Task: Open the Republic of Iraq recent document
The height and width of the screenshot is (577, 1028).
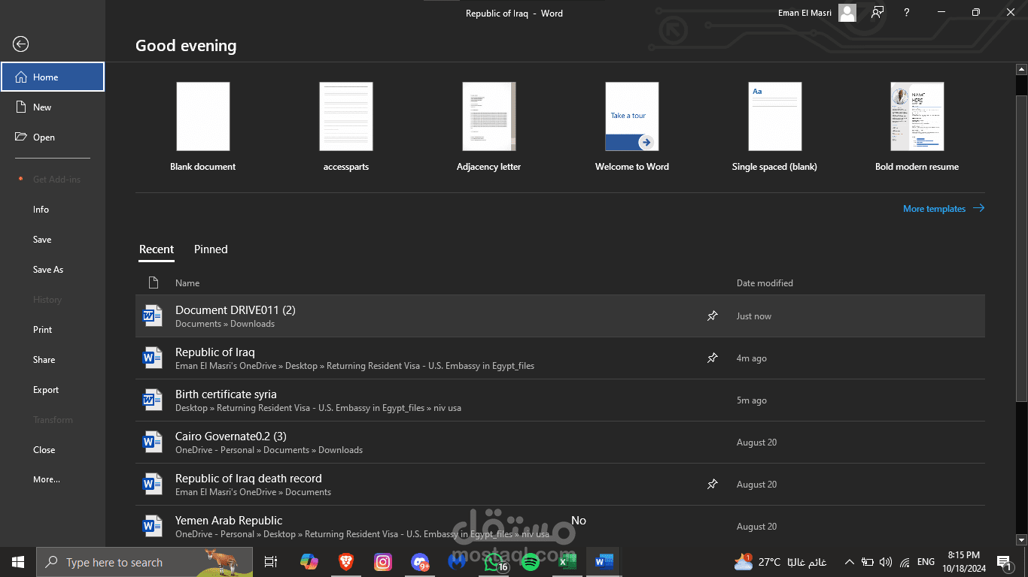Action: [560, 358]
